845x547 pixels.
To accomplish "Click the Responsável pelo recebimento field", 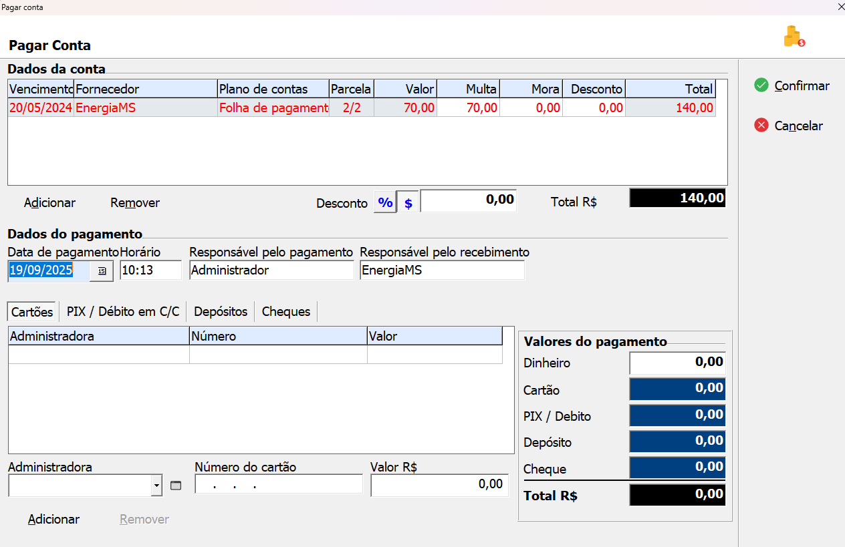I will [x=442, y=270].
